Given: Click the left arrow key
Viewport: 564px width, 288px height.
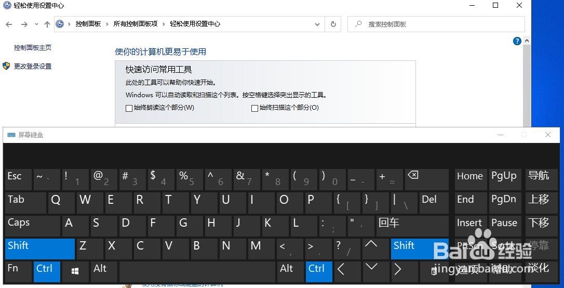Looking at the screenshot, I should (348, 271).
